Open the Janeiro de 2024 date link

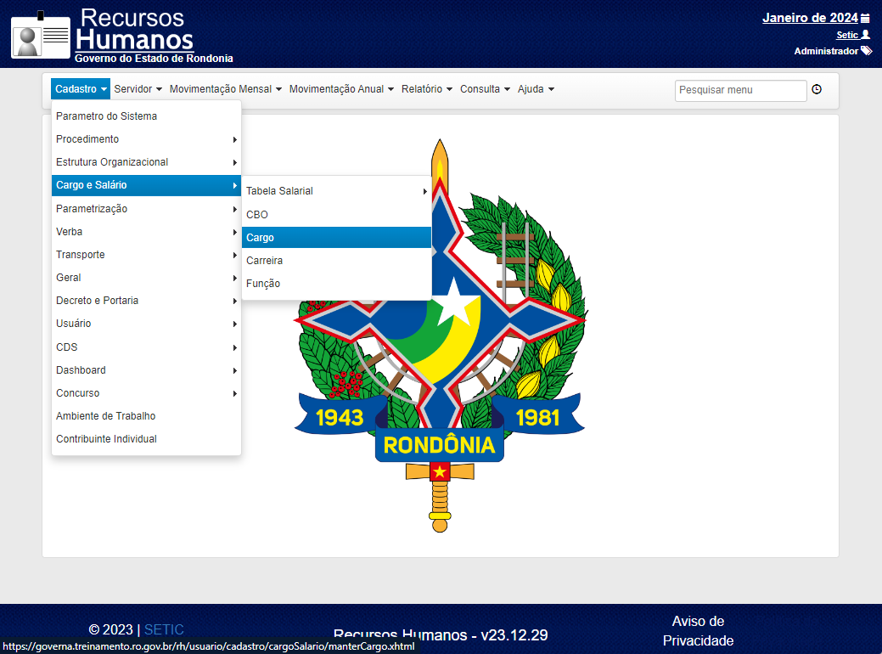(x=810, y=18)
